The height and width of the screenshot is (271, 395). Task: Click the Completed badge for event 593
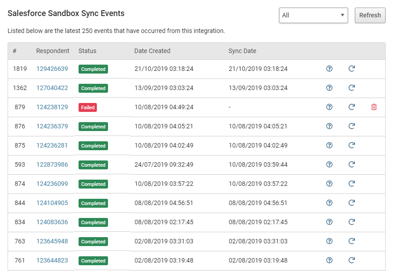point(93,165)
